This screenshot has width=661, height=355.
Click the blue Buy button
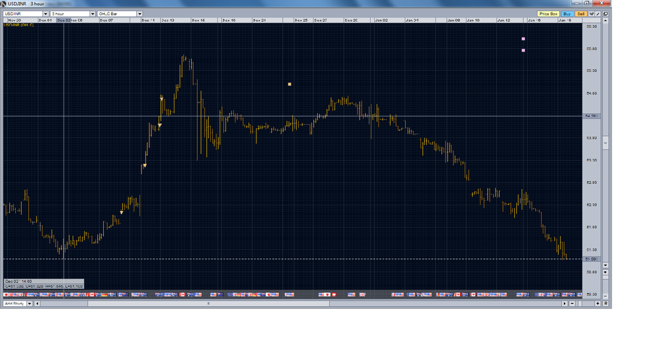pos(567,14)
